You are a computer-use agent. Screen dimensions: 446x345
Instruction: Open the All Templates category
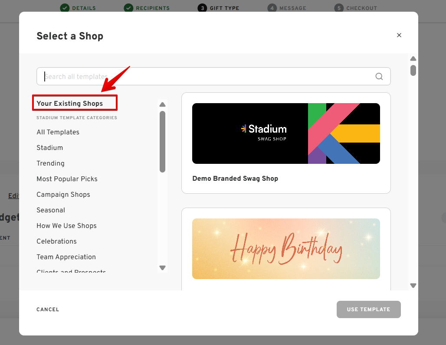pyautogui.click(x=58, y=132)
